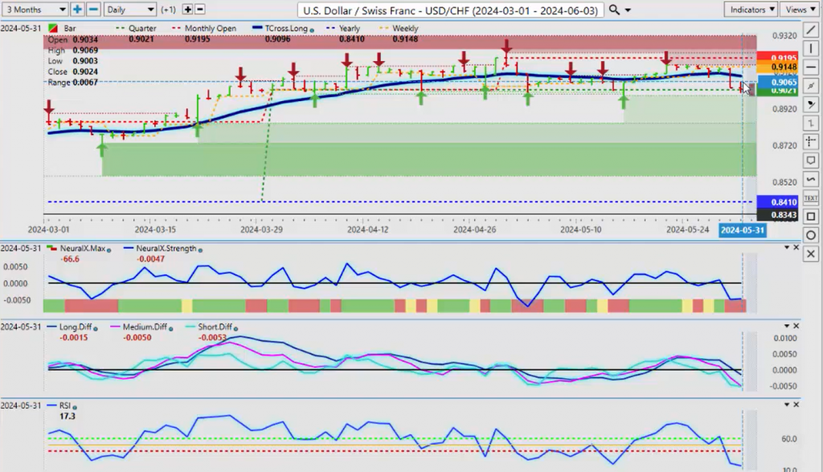This screenshot has height=472, width=823.
Task: Toggle the TCross.Long indicator dot
Action: click(x=312, y=30)
